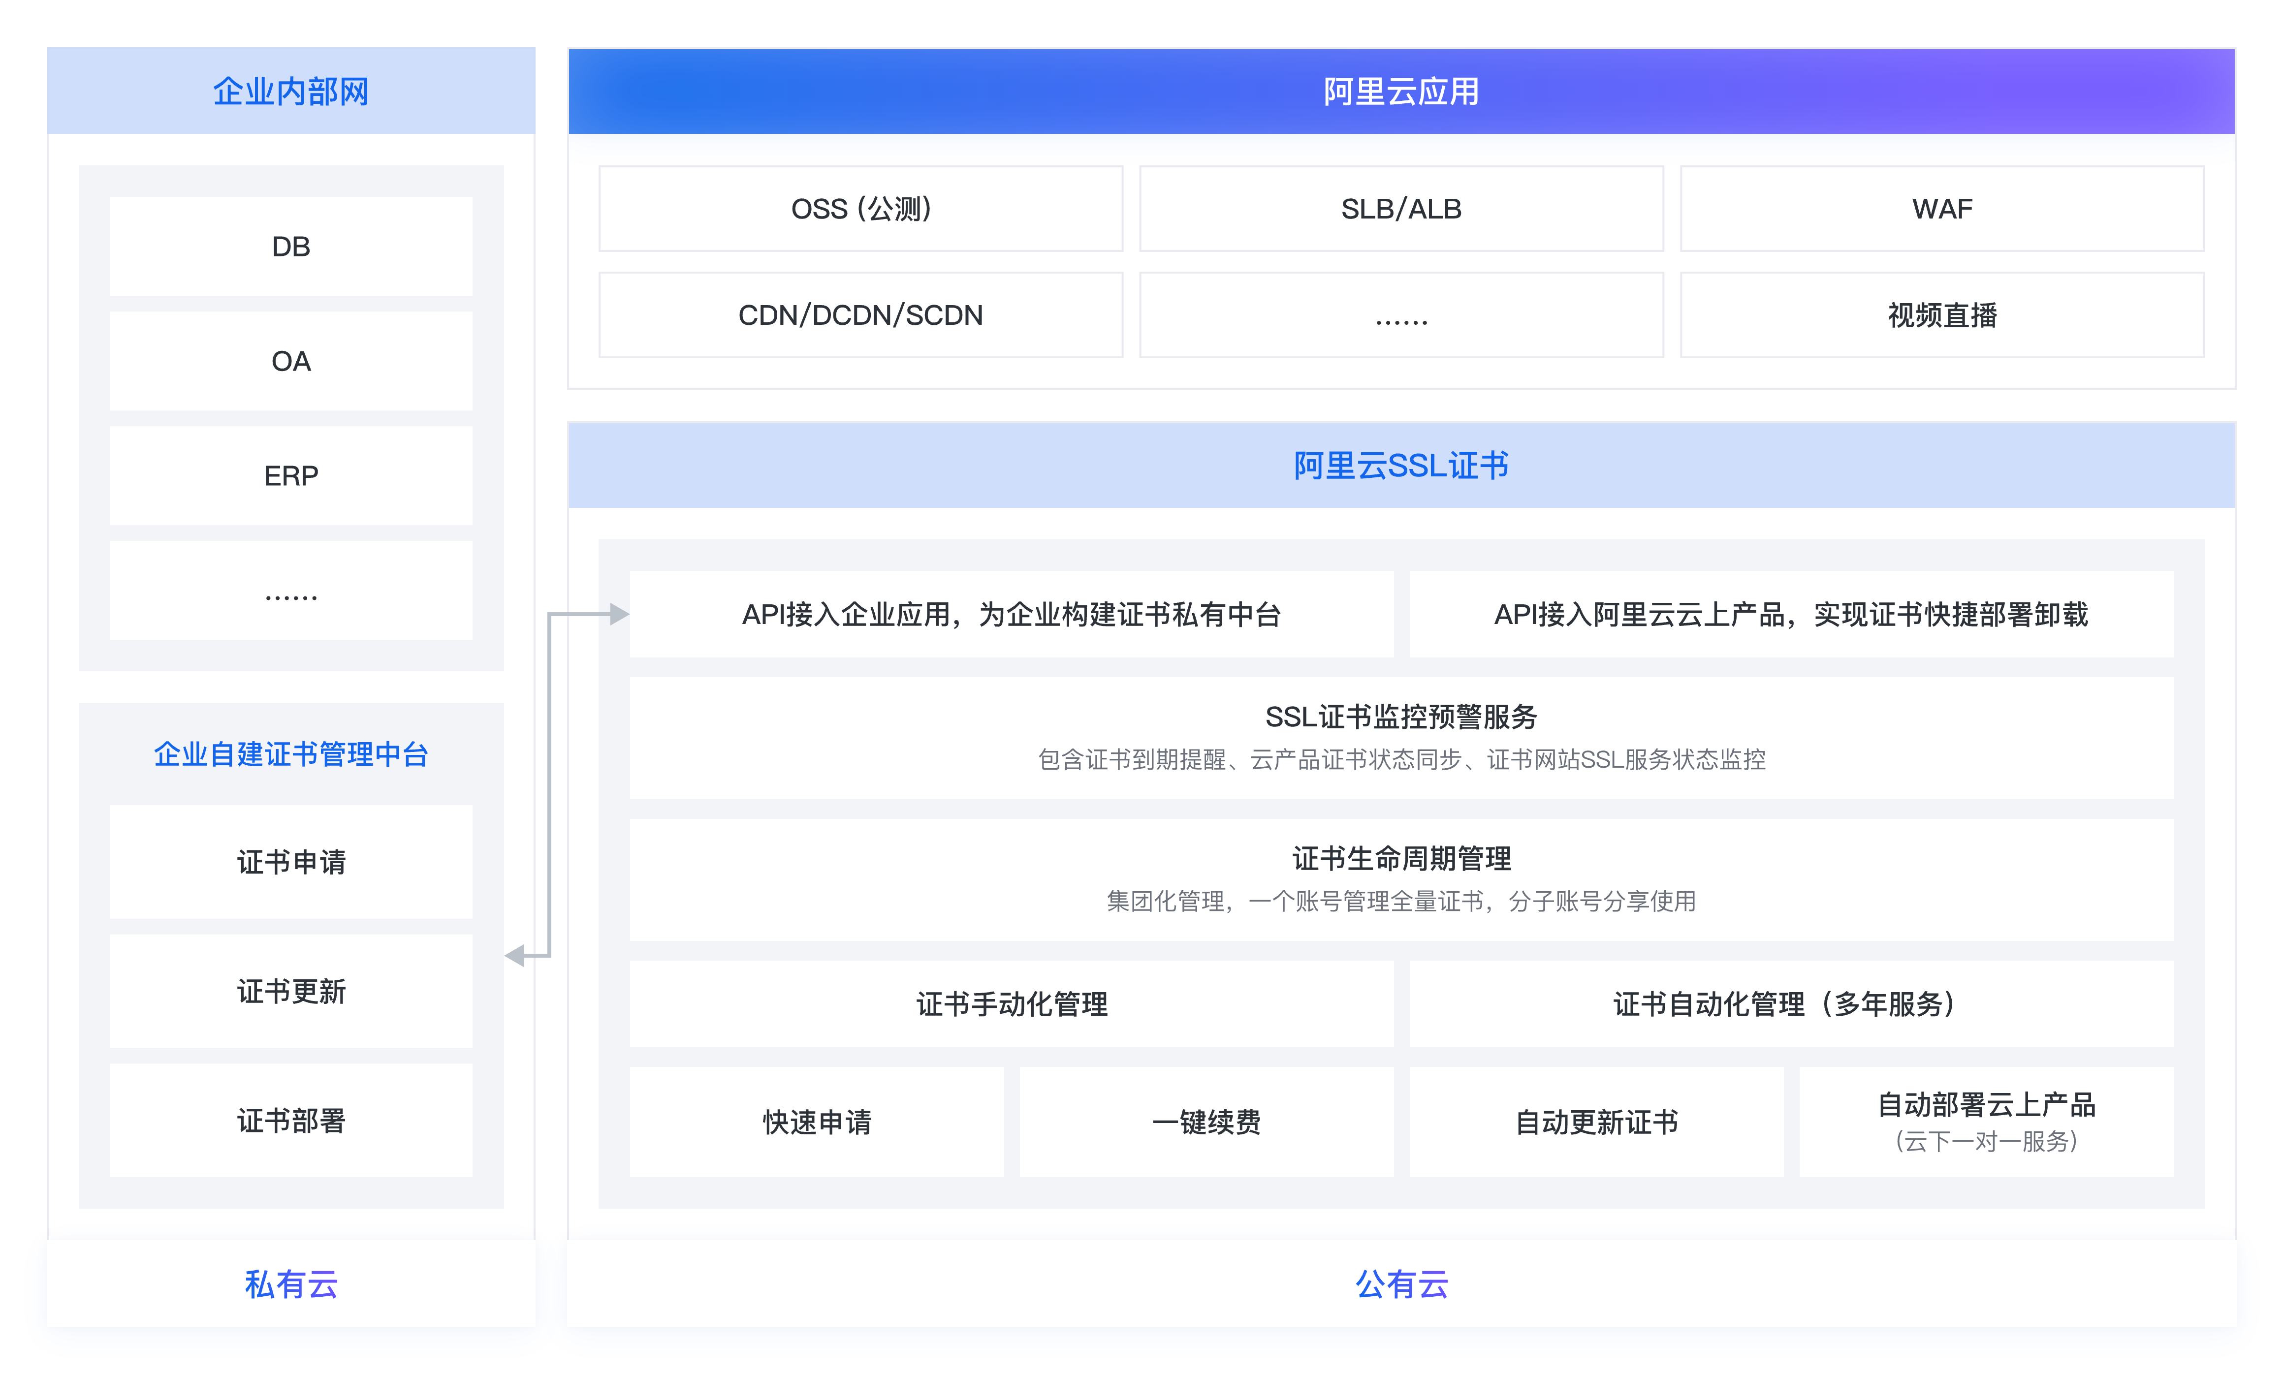Click the 集团化管理 description line
Image resolution: width=2284 pixels, height=1374 pixels.
coord(1401,902)
